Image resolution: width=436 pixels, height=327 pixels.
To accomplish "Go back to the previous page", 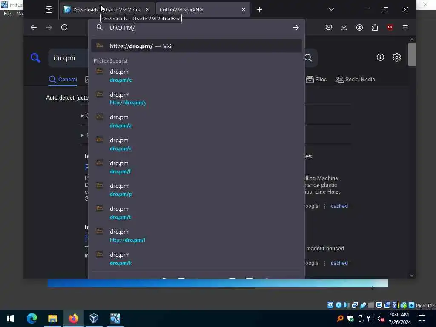I will click(x=34, y=27).
